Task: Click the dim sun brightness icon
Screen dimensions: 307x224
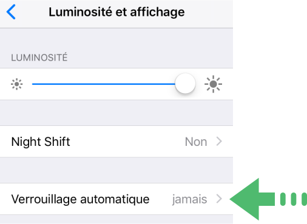Action: pyautogui.click(x=17, y=84)
